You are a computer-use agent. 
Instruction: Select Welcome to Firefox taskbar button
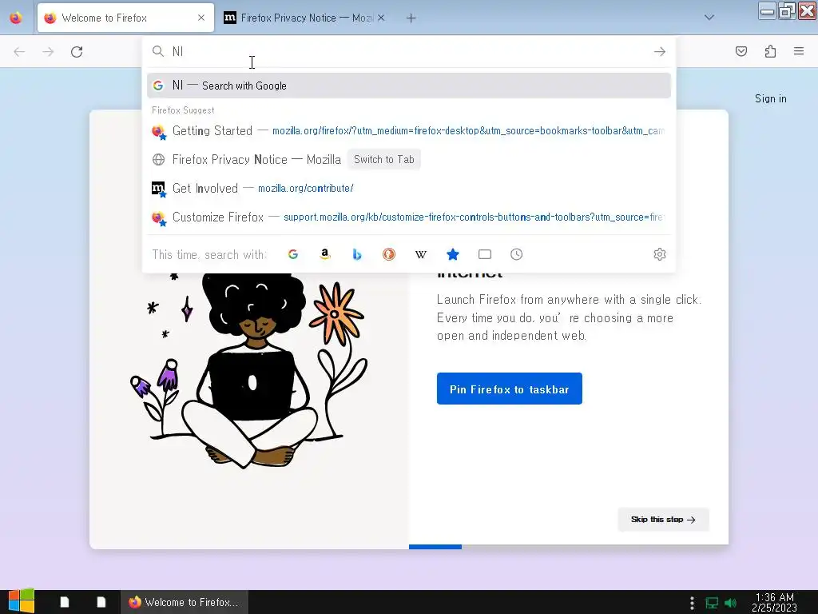pos(185,602)
